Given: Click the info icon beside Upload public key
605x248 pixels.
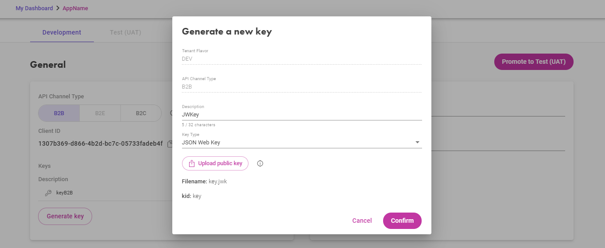Looking at the screenshot, I should tap(260, 163).
